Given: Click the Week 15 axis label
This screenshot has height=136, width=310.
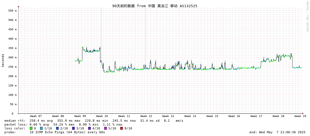Looking at the screenshot, I should point(212,116).
